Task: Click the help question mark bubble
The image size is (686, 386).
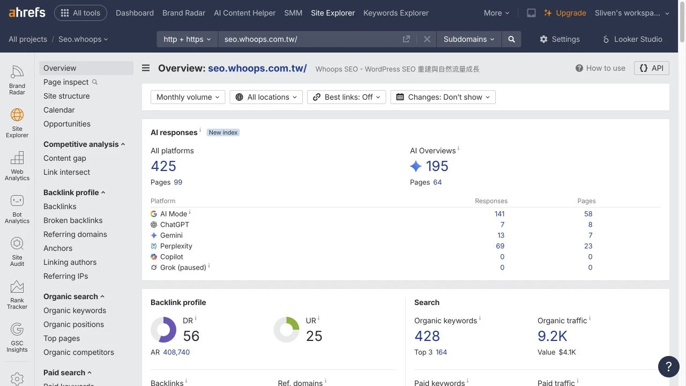Action: [x=668, y=367]
